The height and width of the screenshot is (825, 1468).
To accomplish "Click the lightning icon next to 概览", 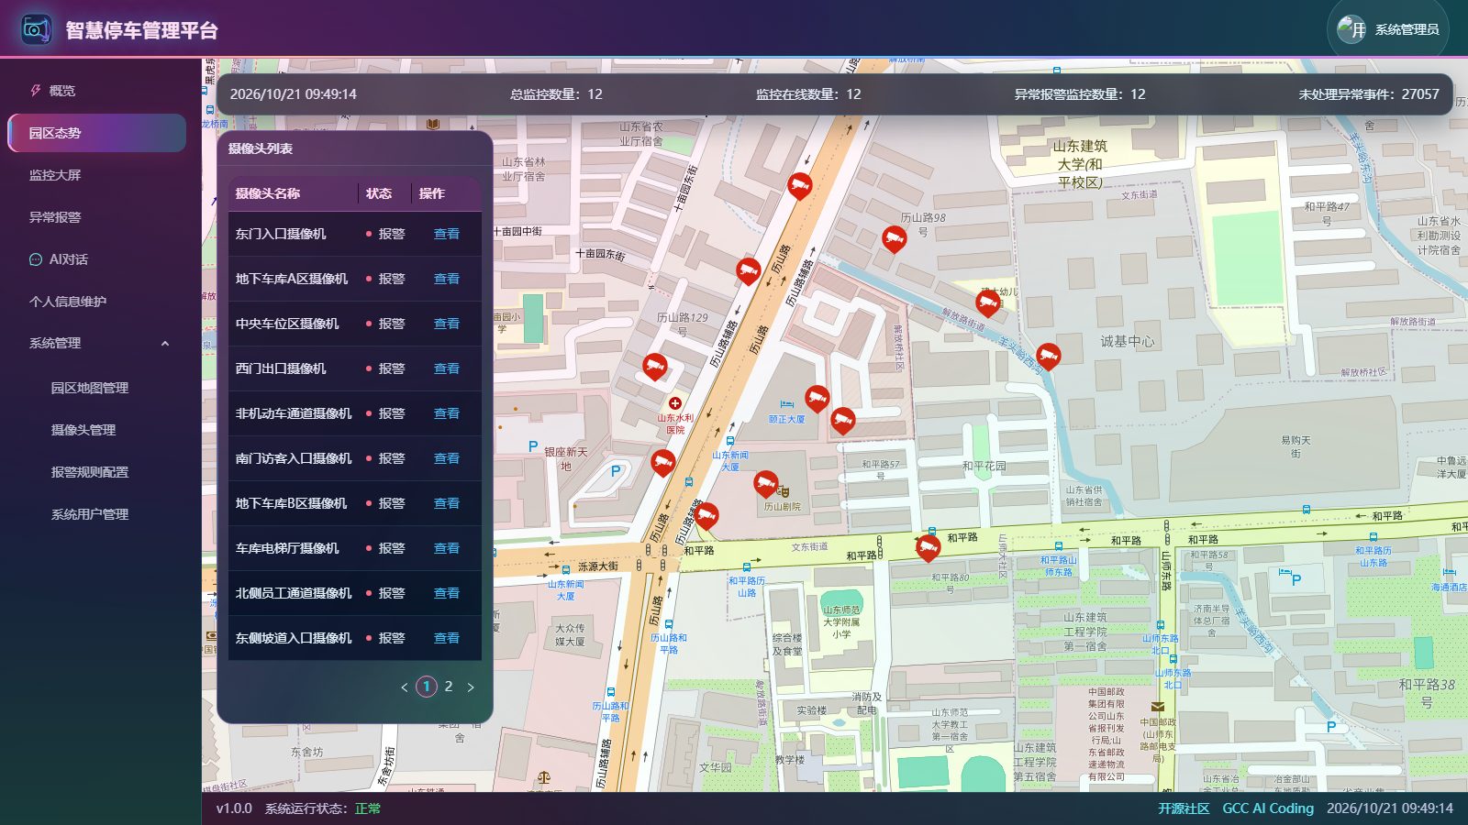I will point(36,91).
